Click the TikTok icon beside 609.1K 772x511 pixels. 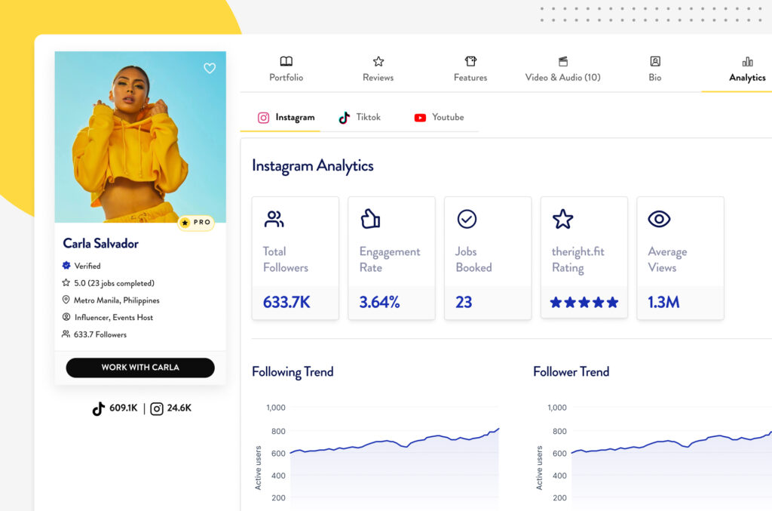[99, 408]
